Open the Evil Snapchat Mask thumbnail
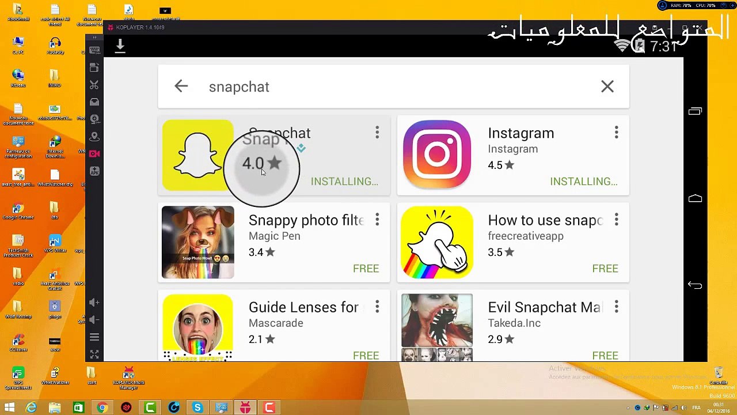 (x=437, y=327)
